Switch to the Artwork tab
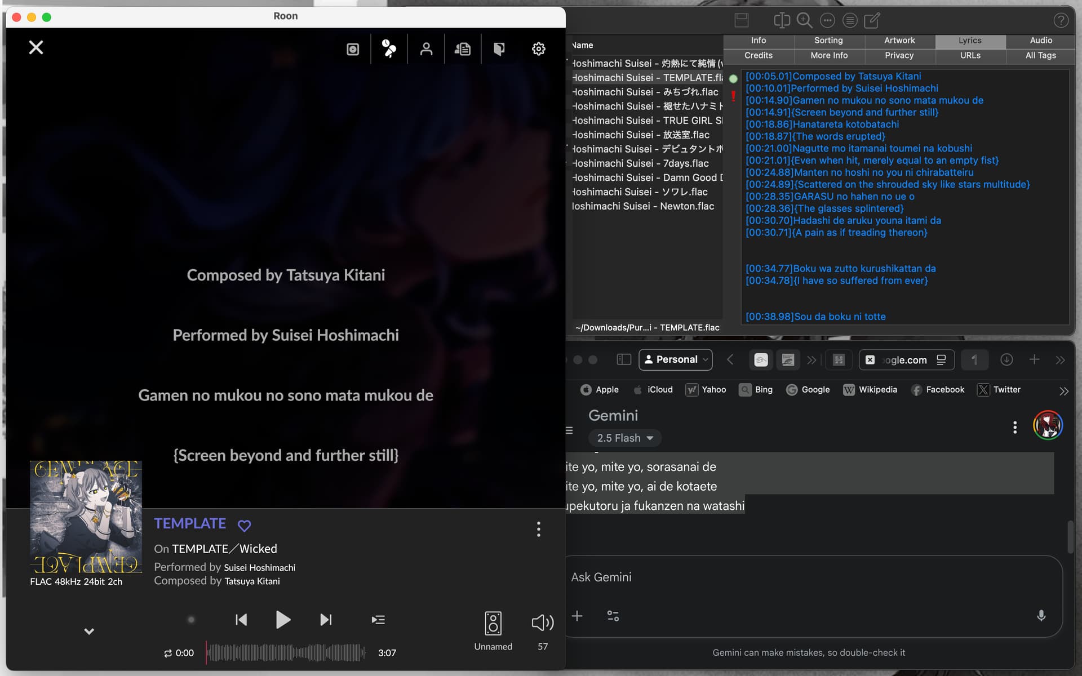The width and height of the screenshot is (1082, 676). (899, 41)
